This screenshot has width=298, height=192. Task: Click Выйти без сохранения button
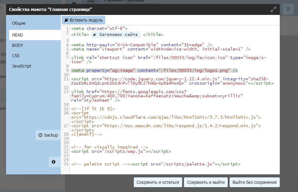pyautogui.click(x=255, y=182)
